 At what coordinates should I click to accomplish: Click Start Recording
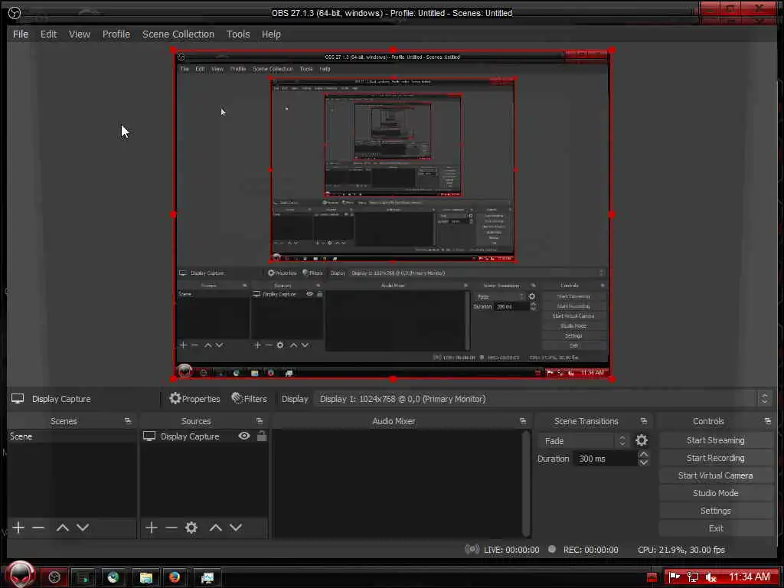coord(716,458)
